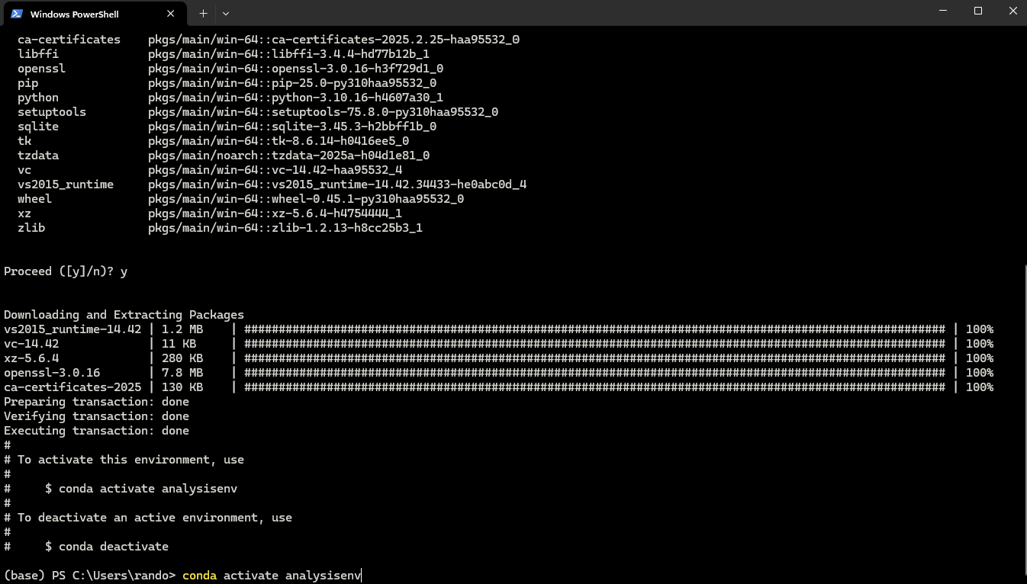Viewport: 1027px width, 584px height.
Task: Open a new tab with the plus button
Action: [203, 14]
